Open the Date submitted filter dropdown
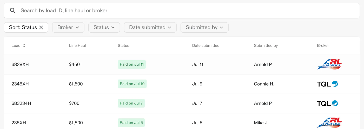364x129 pixels. 150,27
